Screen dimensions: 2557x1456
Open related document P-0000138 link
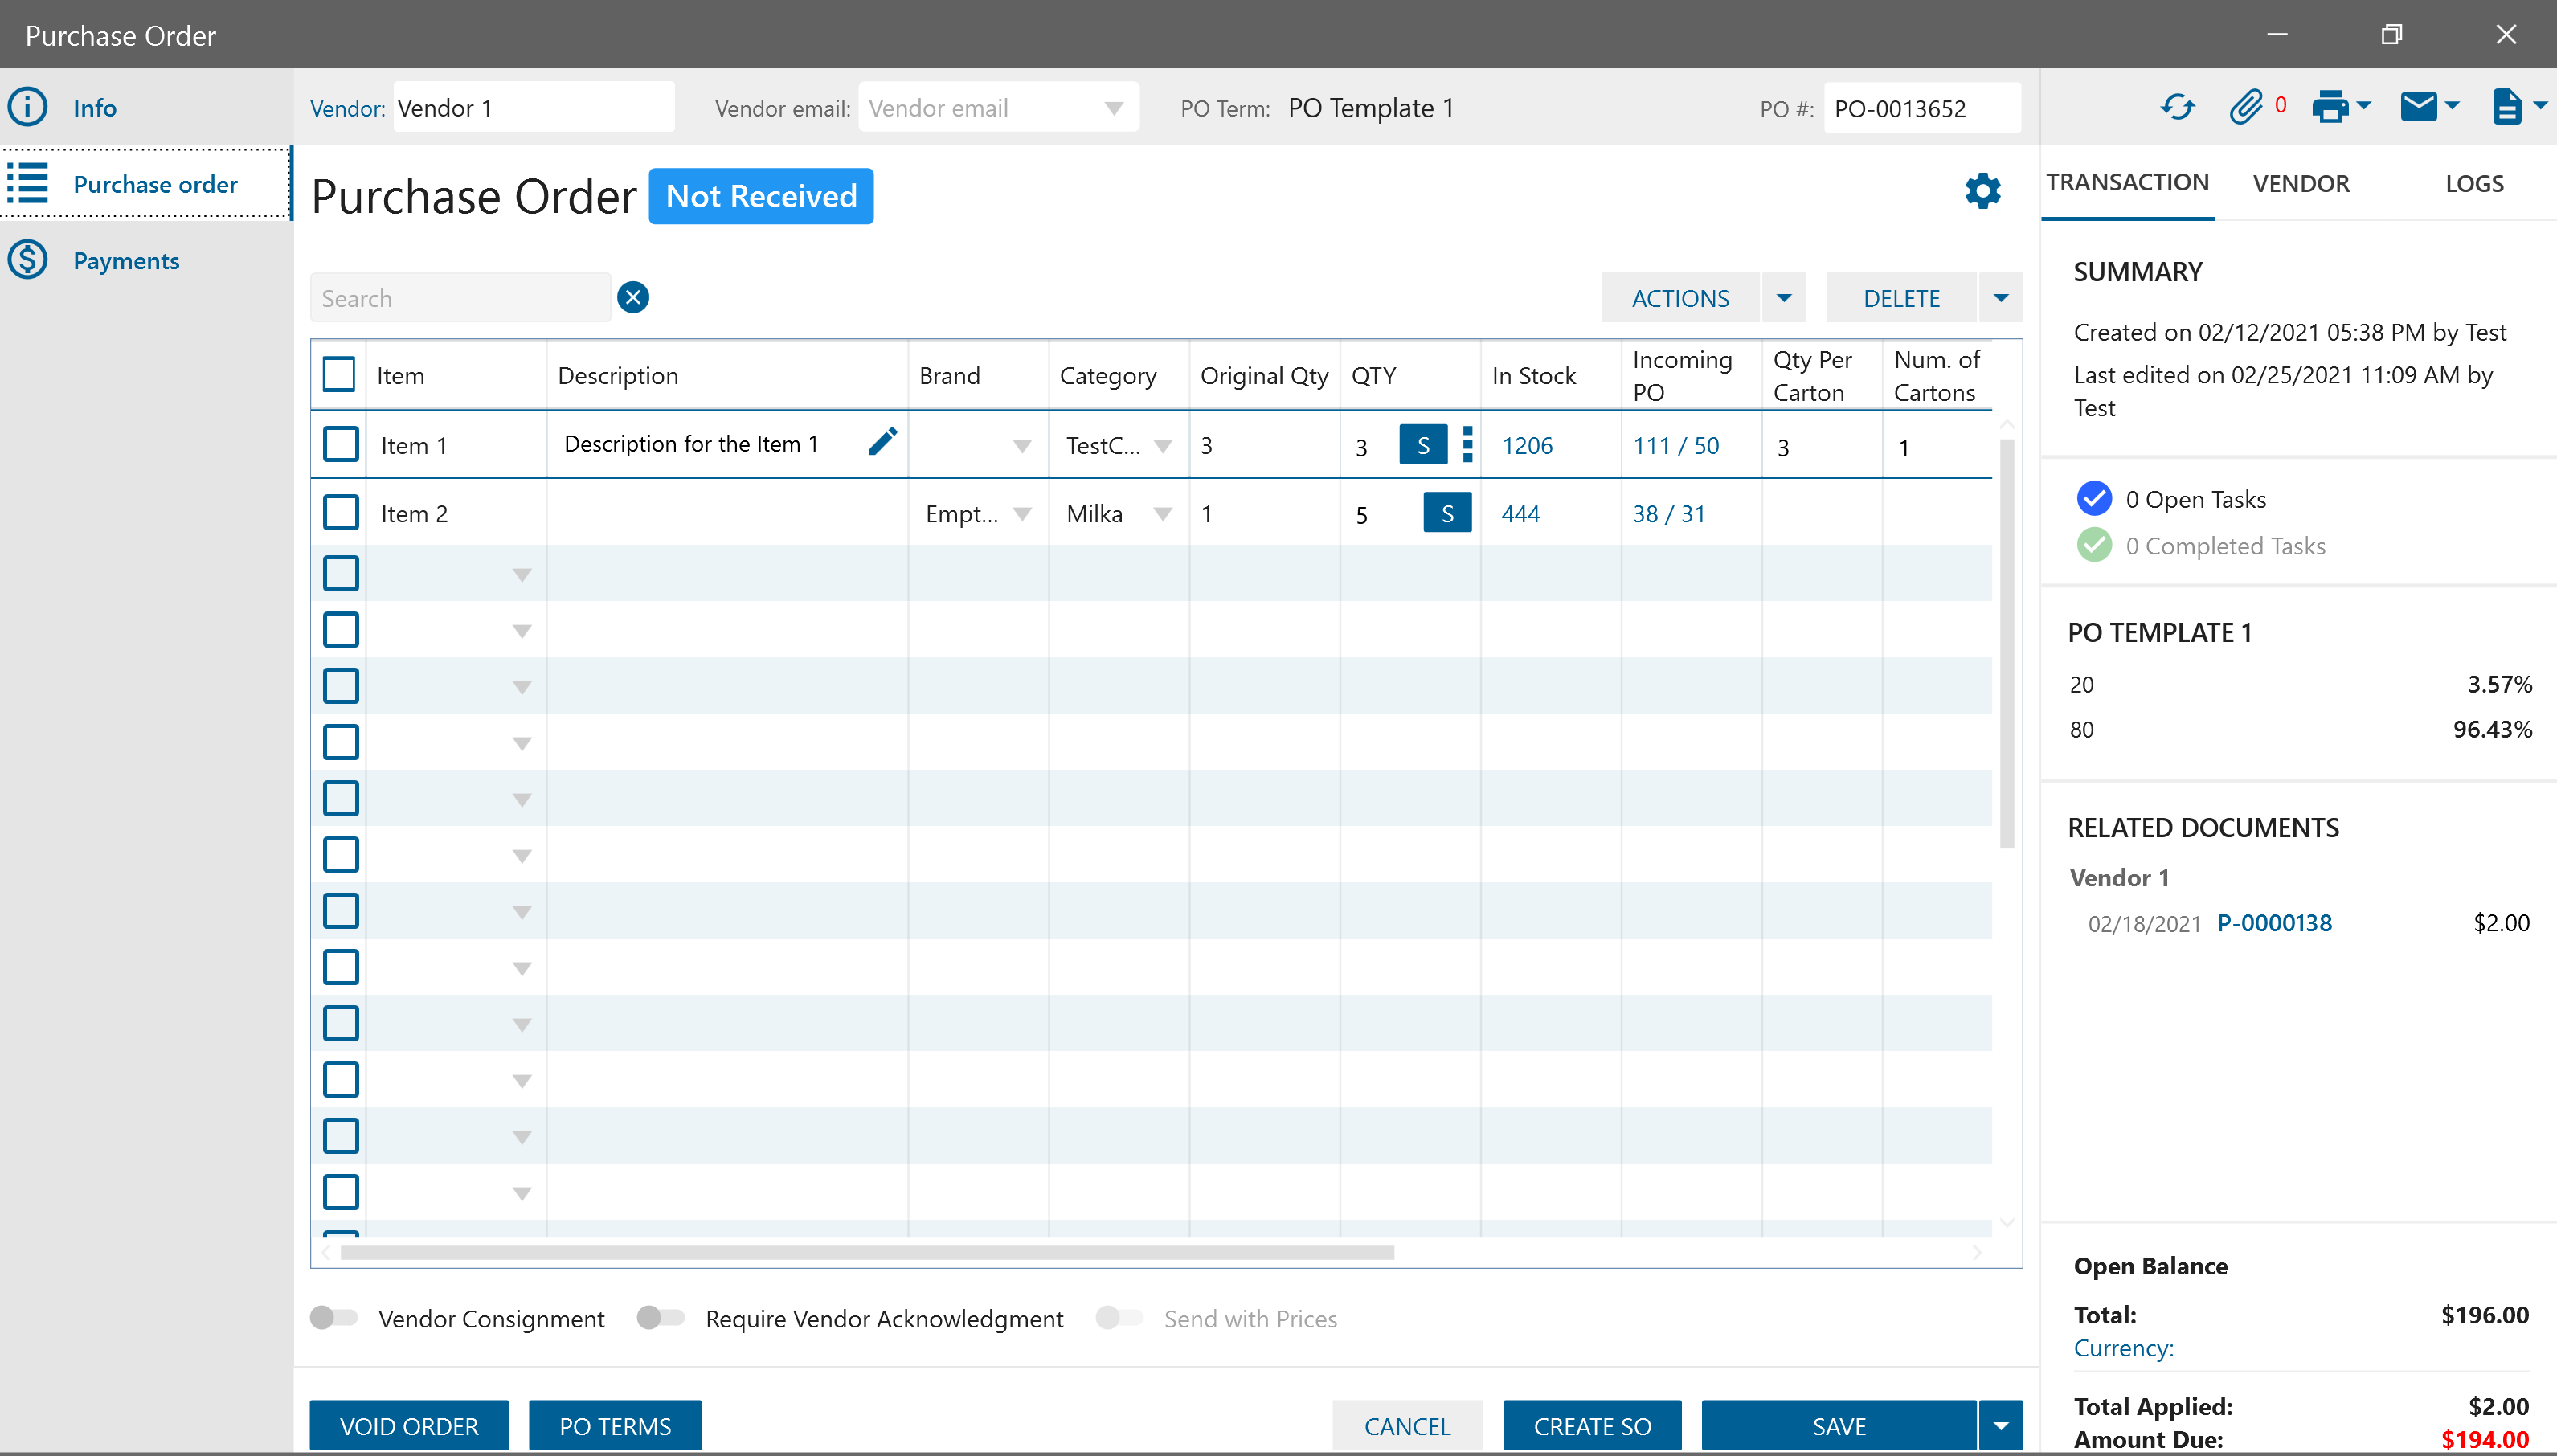[2274, 923]
